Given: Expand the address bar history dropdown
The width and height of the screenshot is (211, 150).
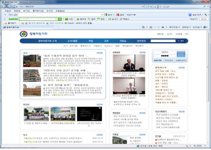Looking at the screenshot, I should point(143,7).
